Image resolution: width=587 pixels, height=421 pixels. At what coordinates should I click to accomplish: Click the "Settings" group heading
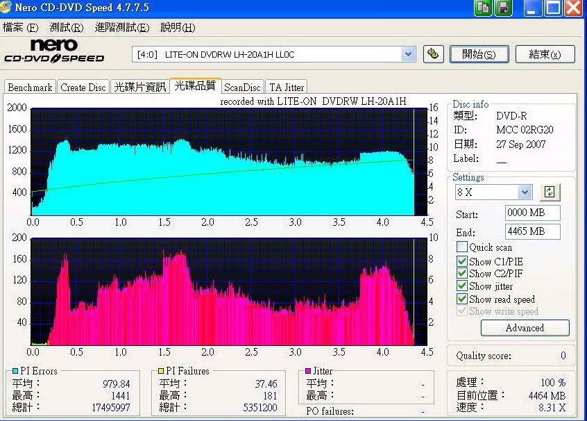[468, 177]
